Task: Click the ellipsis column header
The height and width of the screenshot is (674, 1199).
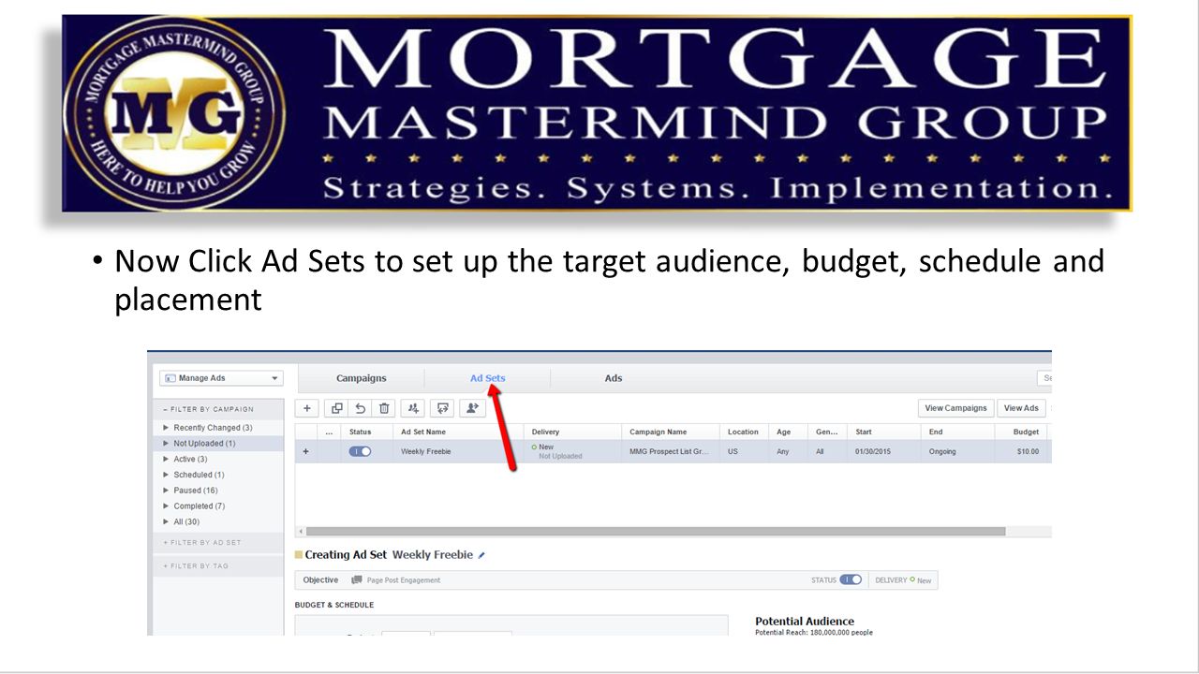Action: click(x=329, y=432)
